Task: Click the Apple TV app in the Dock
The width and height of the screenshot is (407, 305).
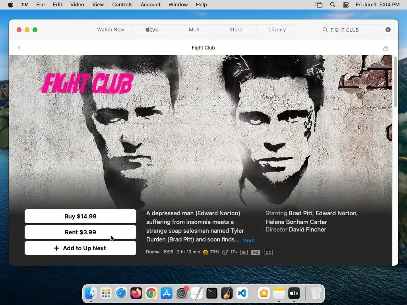Action: point(294,293)
